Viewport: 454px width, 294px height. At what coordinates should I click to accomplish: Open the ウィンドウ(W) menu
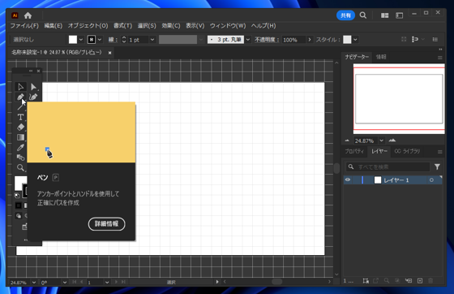click(228, 26)
